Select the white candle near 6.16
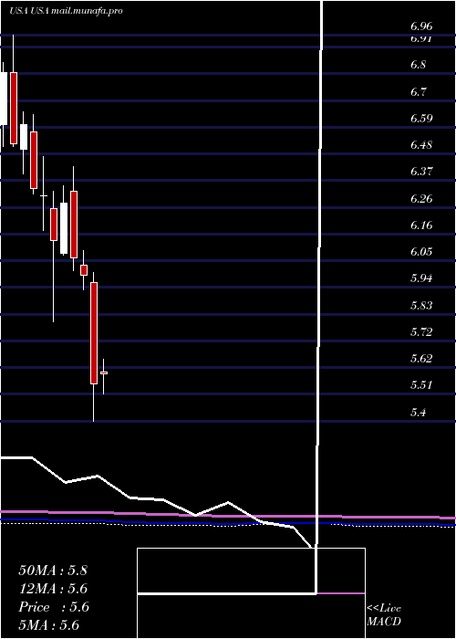Screen dimensions: 456x639 click(x=64, y=228)
